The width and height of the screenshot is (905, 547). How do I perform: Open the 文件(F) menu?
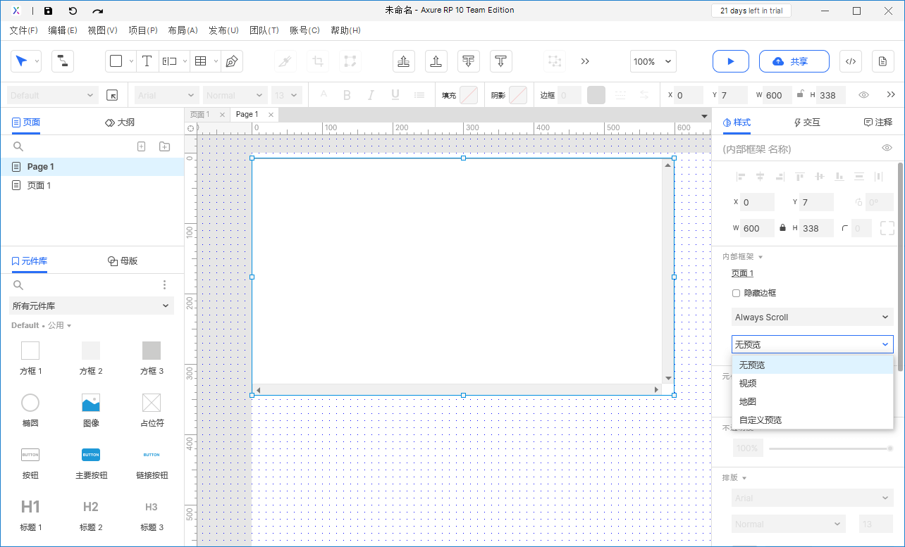23,30
